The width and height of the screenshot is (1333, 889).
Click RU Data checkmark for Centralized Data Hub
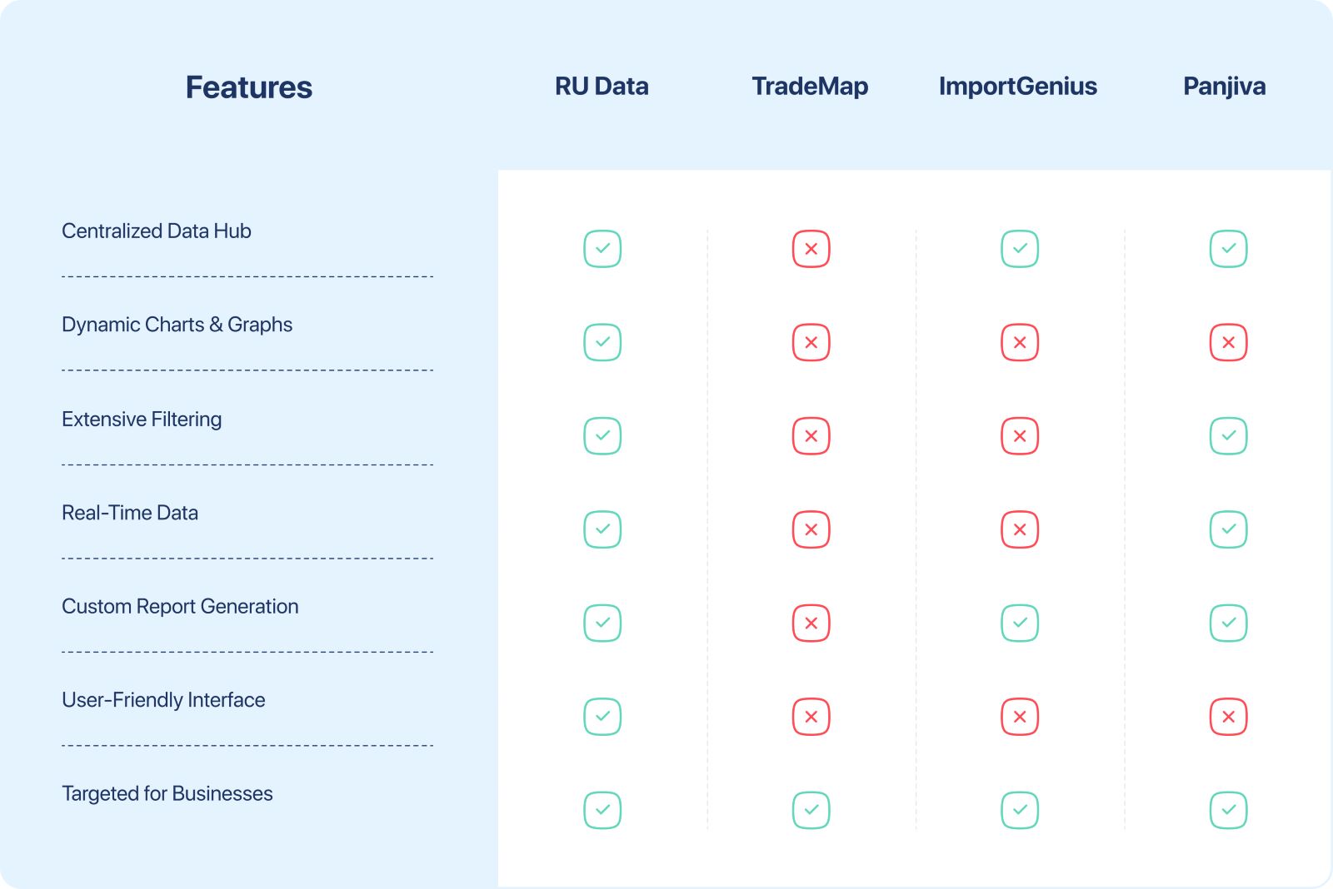coord(602,249)
